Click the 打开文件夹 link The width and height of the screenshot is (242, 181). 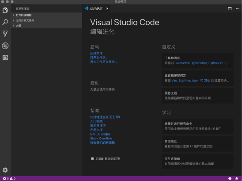(x=99, y=58)
